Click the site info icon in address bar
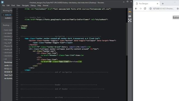Screen dimensions: 179x101 click(x=150, y=9)
